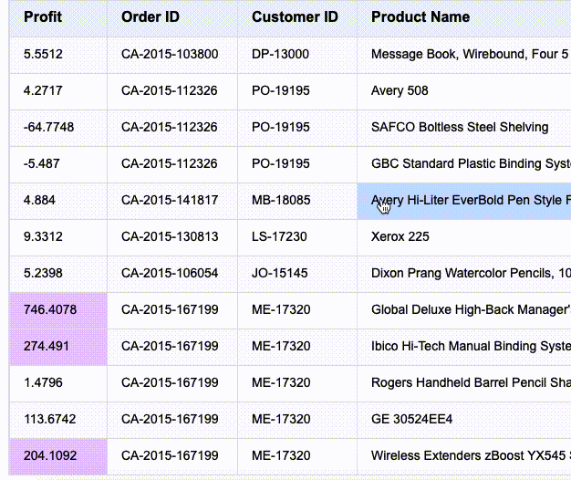Image resolution: width=571 pixels, height=480 pixels.
Task: Select customer ID DP-13000
Action: pos(281,55)
